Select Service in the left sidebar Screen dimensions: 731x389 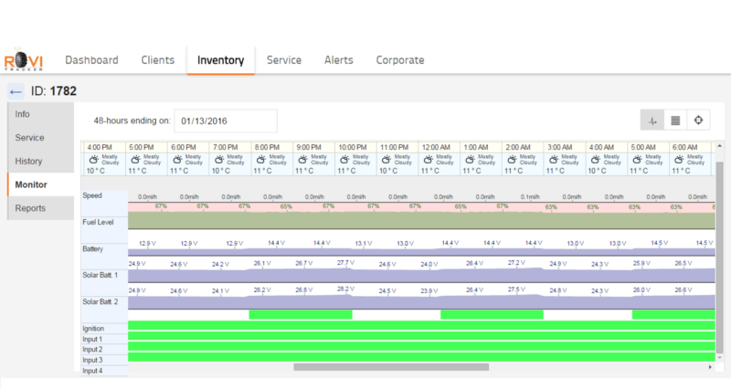[x=40, y=138]
